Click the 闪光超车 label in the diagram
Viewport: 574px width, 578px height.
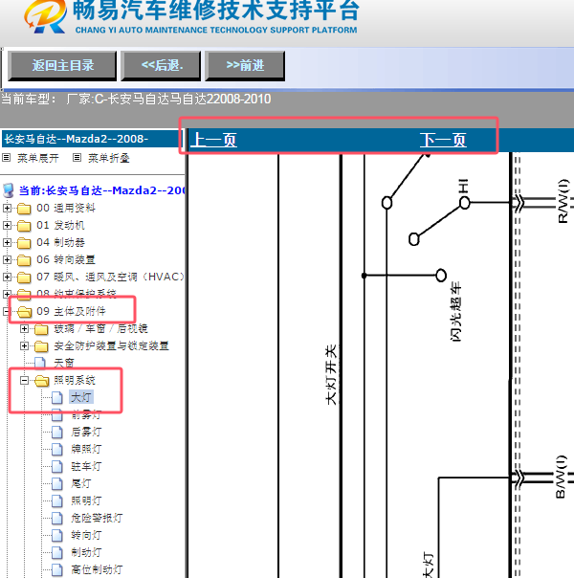point(455,312)
